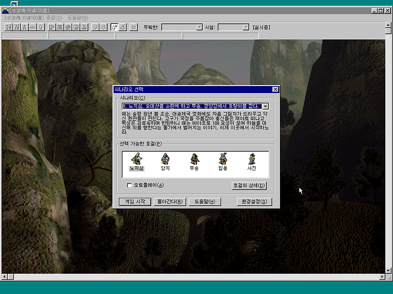Click the pagoda tower toolbar icon
This screenshot has height=294, width=393.
coord(25,27)
